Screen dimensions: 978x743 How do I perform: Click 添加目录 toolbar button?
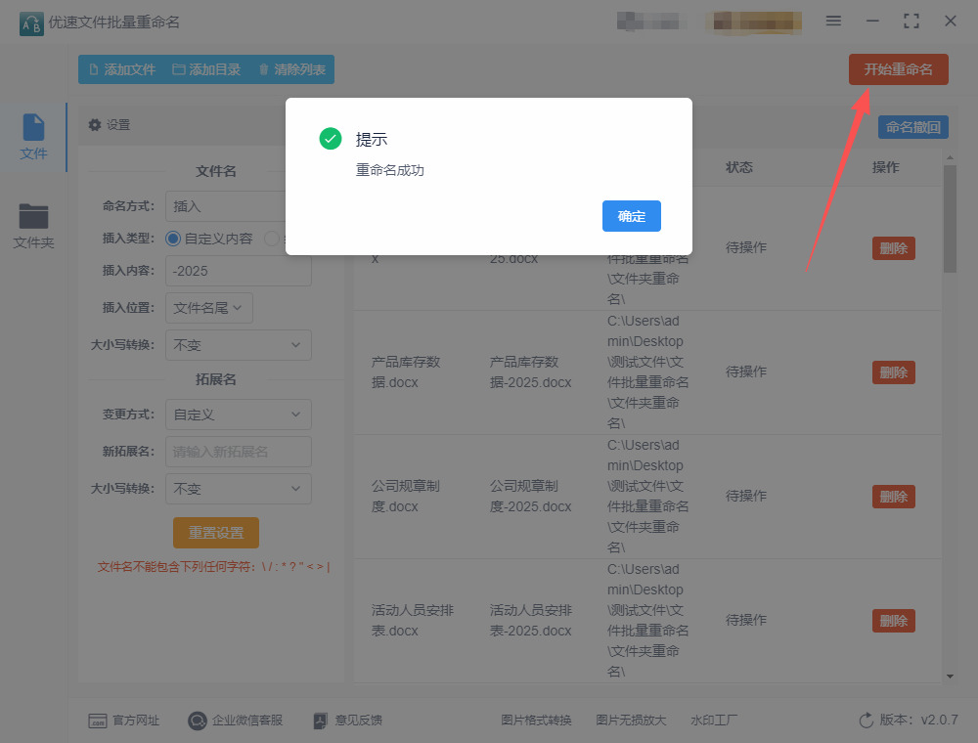(x=206, y=69)
